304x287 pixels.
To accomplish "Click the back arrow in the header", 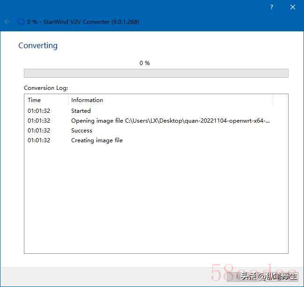I will tap(7, 22).
